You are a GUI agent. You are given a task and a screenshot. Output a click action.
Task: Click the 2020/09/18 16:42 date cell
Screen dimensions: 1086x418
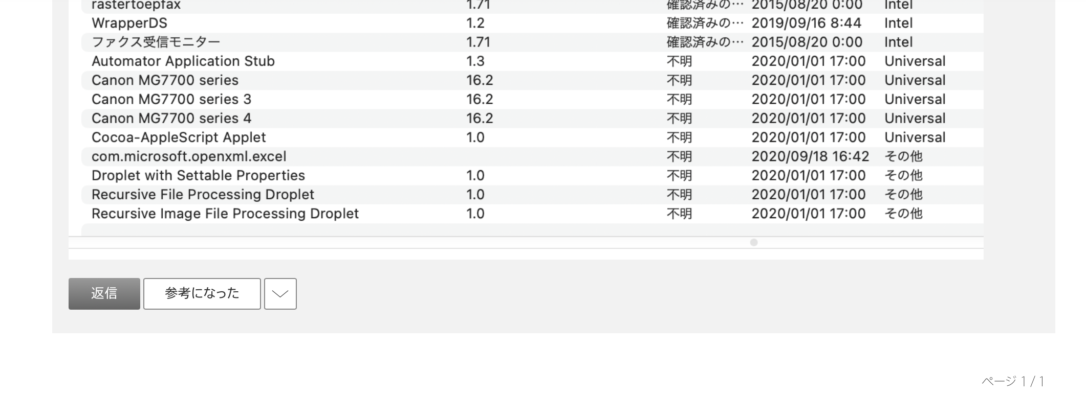point(810,156)
